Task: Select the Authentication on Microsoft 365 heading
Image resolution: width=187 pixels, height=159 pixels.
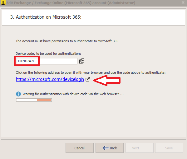Action: [46, 17]
